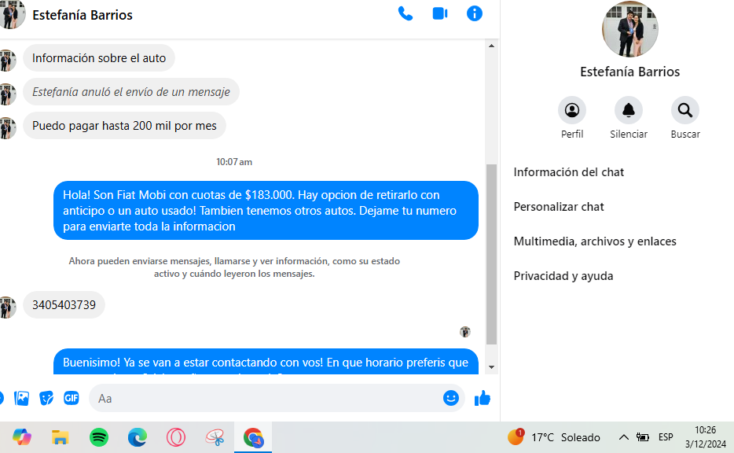The image size is (734, 453).
Task: Click the 10:07 am timestamp
Action: pos(234,162)
